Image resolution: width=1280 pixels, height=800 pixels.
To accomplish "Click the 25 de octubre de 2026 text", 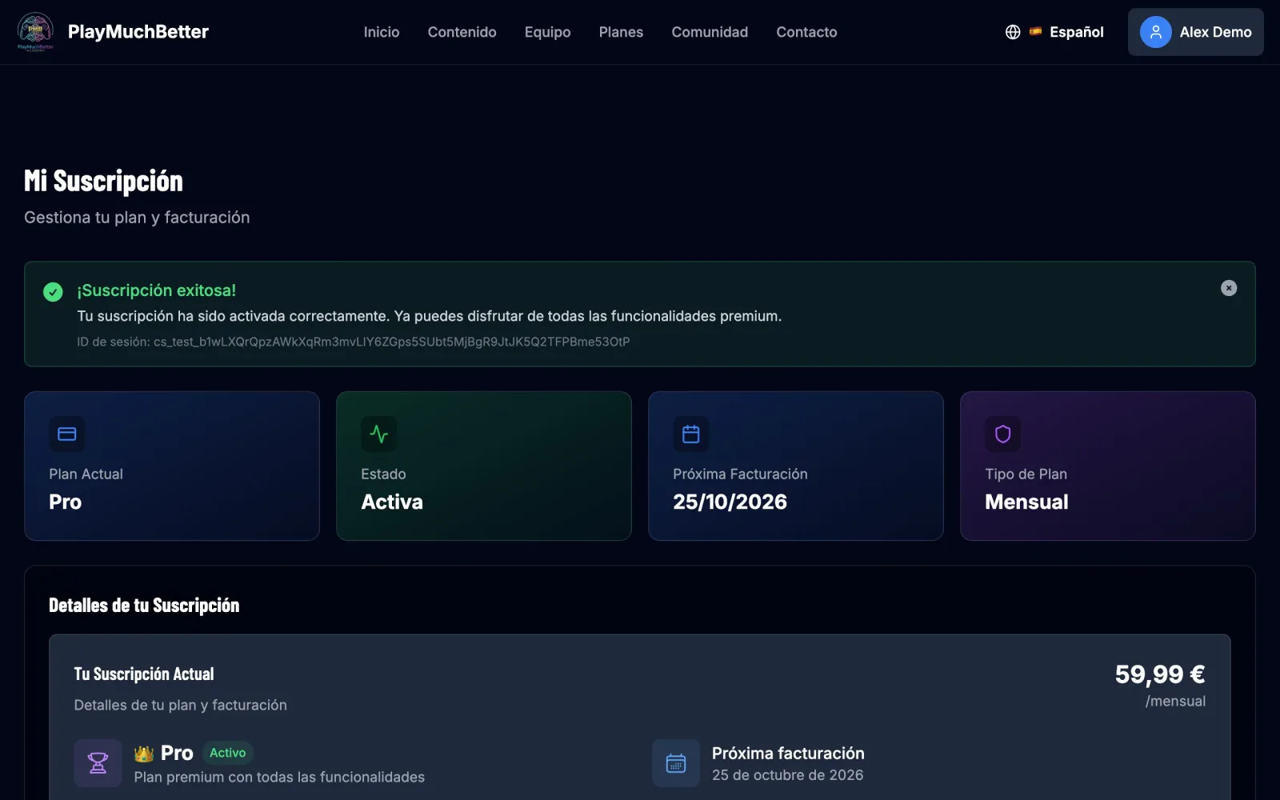I will (x=787, y=775).
